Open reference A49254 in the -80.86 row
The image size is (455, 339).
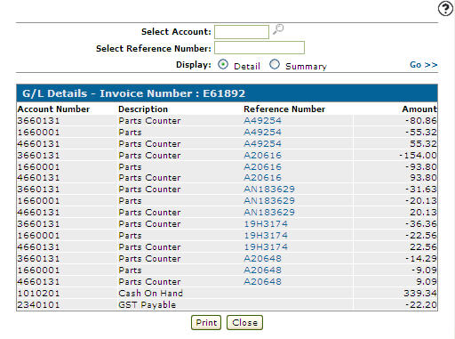pos(262,120)
